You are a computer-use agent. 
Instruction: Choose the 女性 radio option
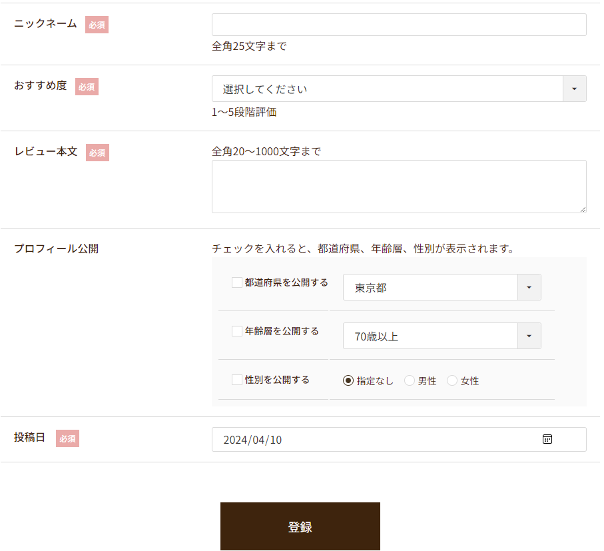[452, 380]
